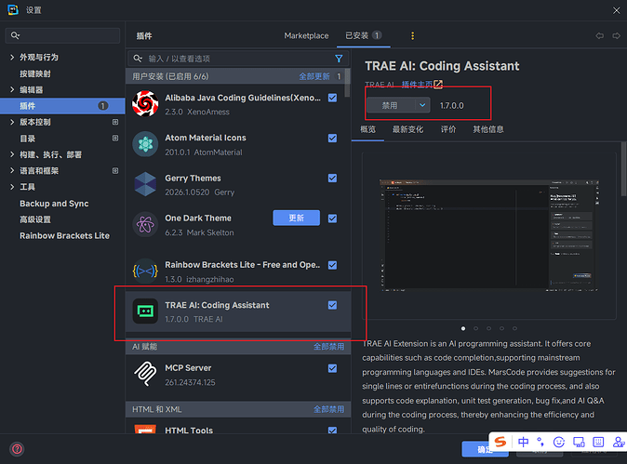
Task: Expand the 语言和框架 settings node
Action: (11, 171)
